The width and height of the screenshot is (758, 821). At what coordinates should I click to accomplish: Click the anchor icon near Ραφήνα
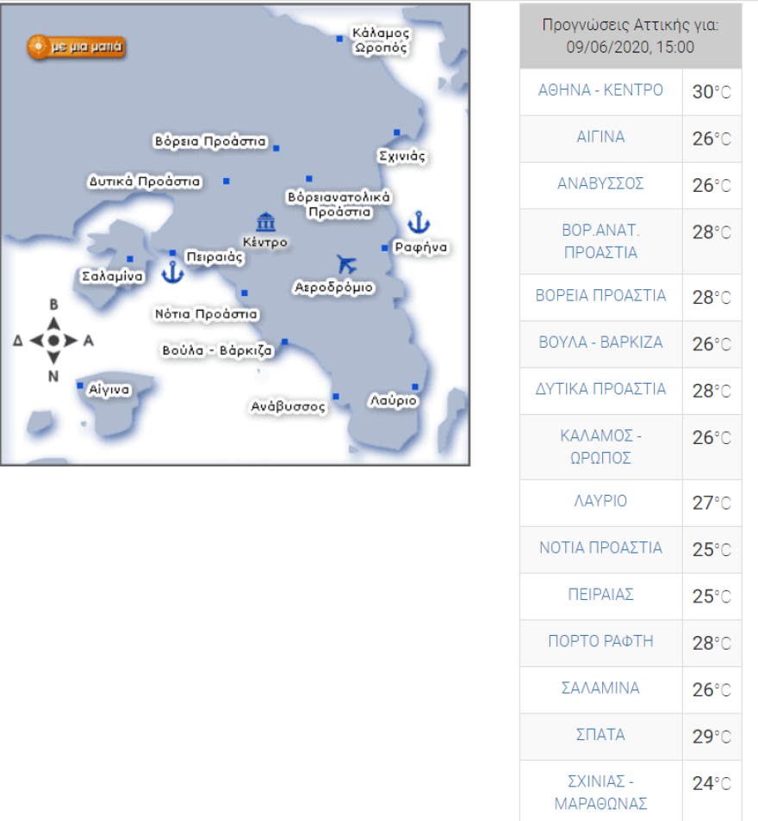point(418,222)
